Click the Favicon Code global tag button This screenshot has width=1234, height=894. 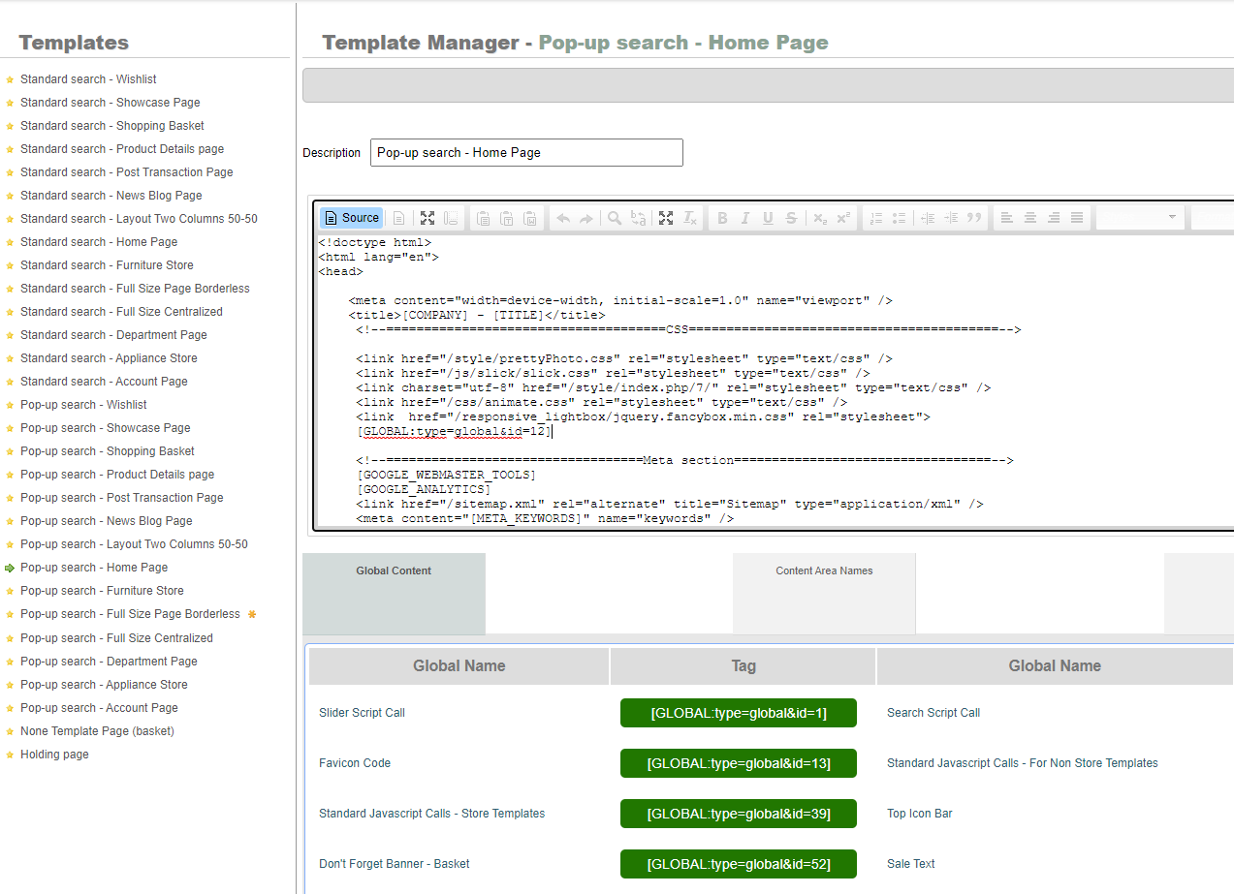click(739, 763)
